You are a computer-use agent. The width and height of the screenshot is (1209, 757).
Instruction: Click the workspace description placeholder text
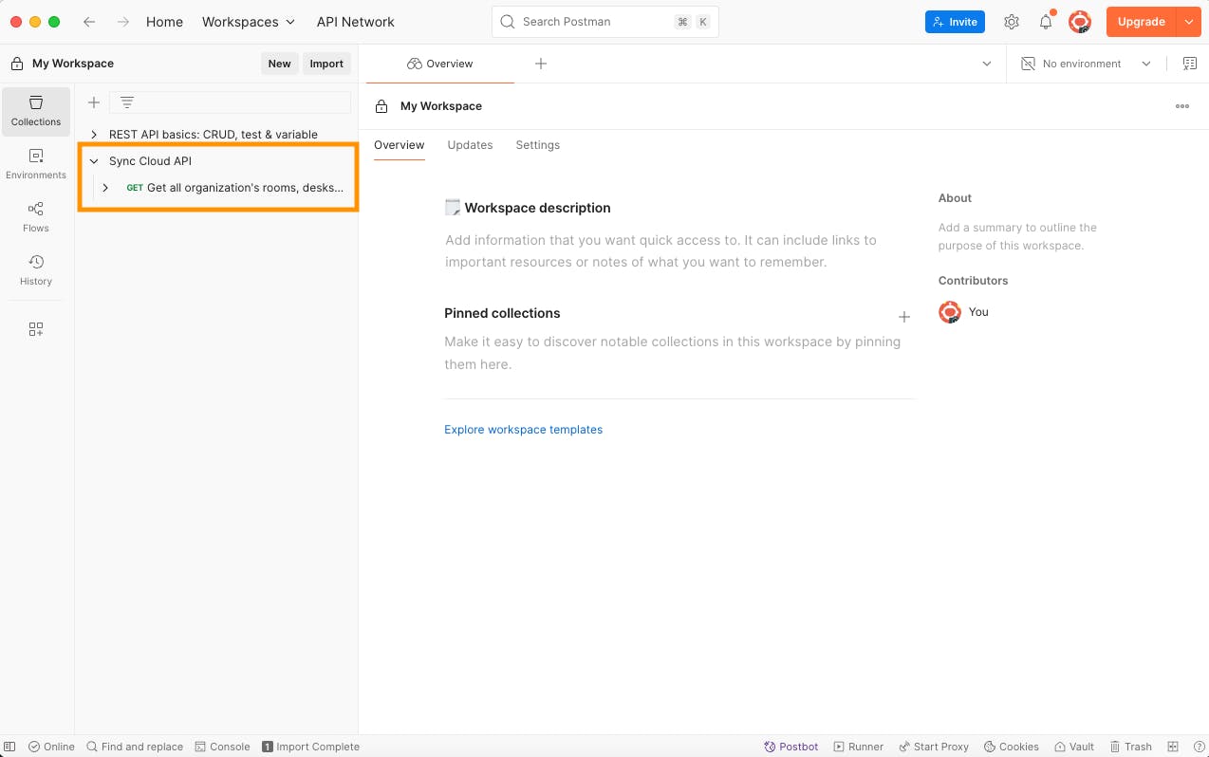(660, 251)
